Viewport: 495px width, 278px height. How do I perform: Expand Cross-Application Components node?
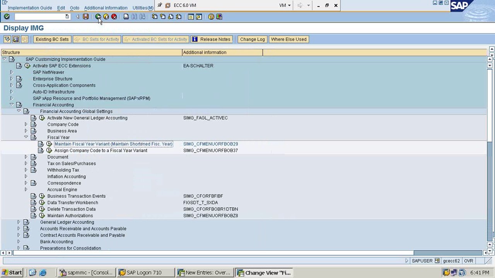(x=12, y=85)
